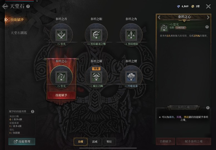Viewport: 216px width, 150px height.
Task: Select the 烏娜 tab
Action: coord(81,142)
